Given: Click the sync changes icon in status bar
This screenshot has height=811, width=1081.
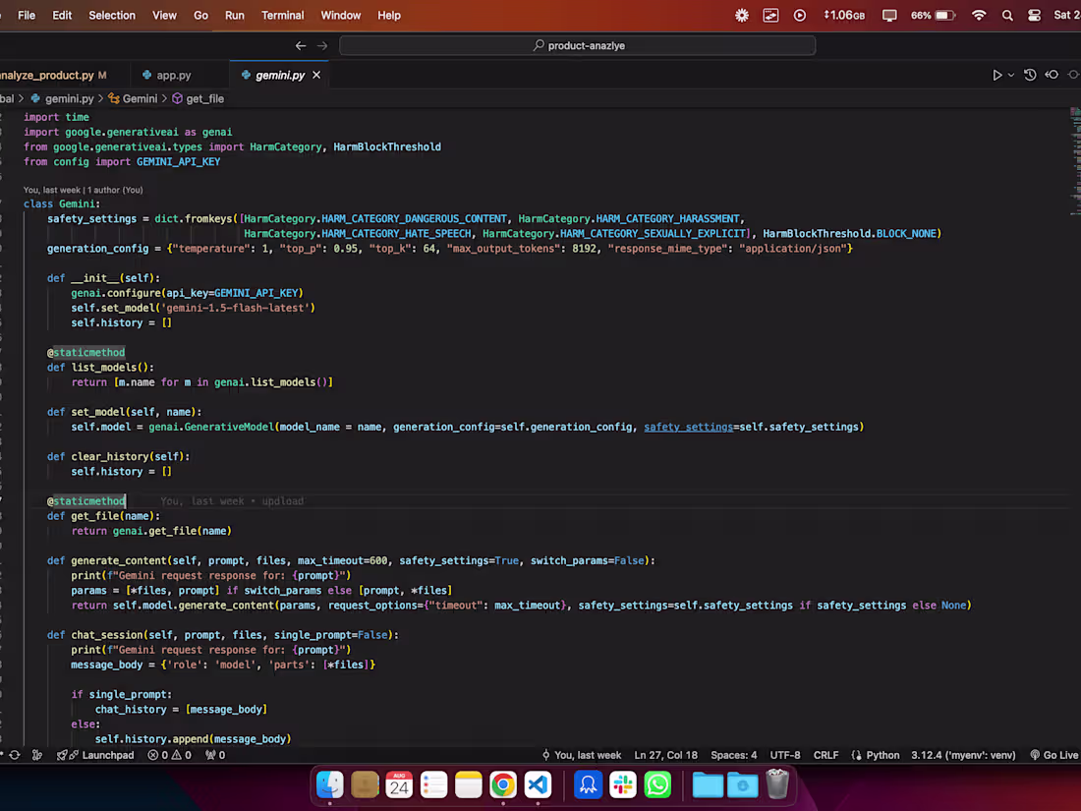Looking at the screenshot, I should coord(15,755).
